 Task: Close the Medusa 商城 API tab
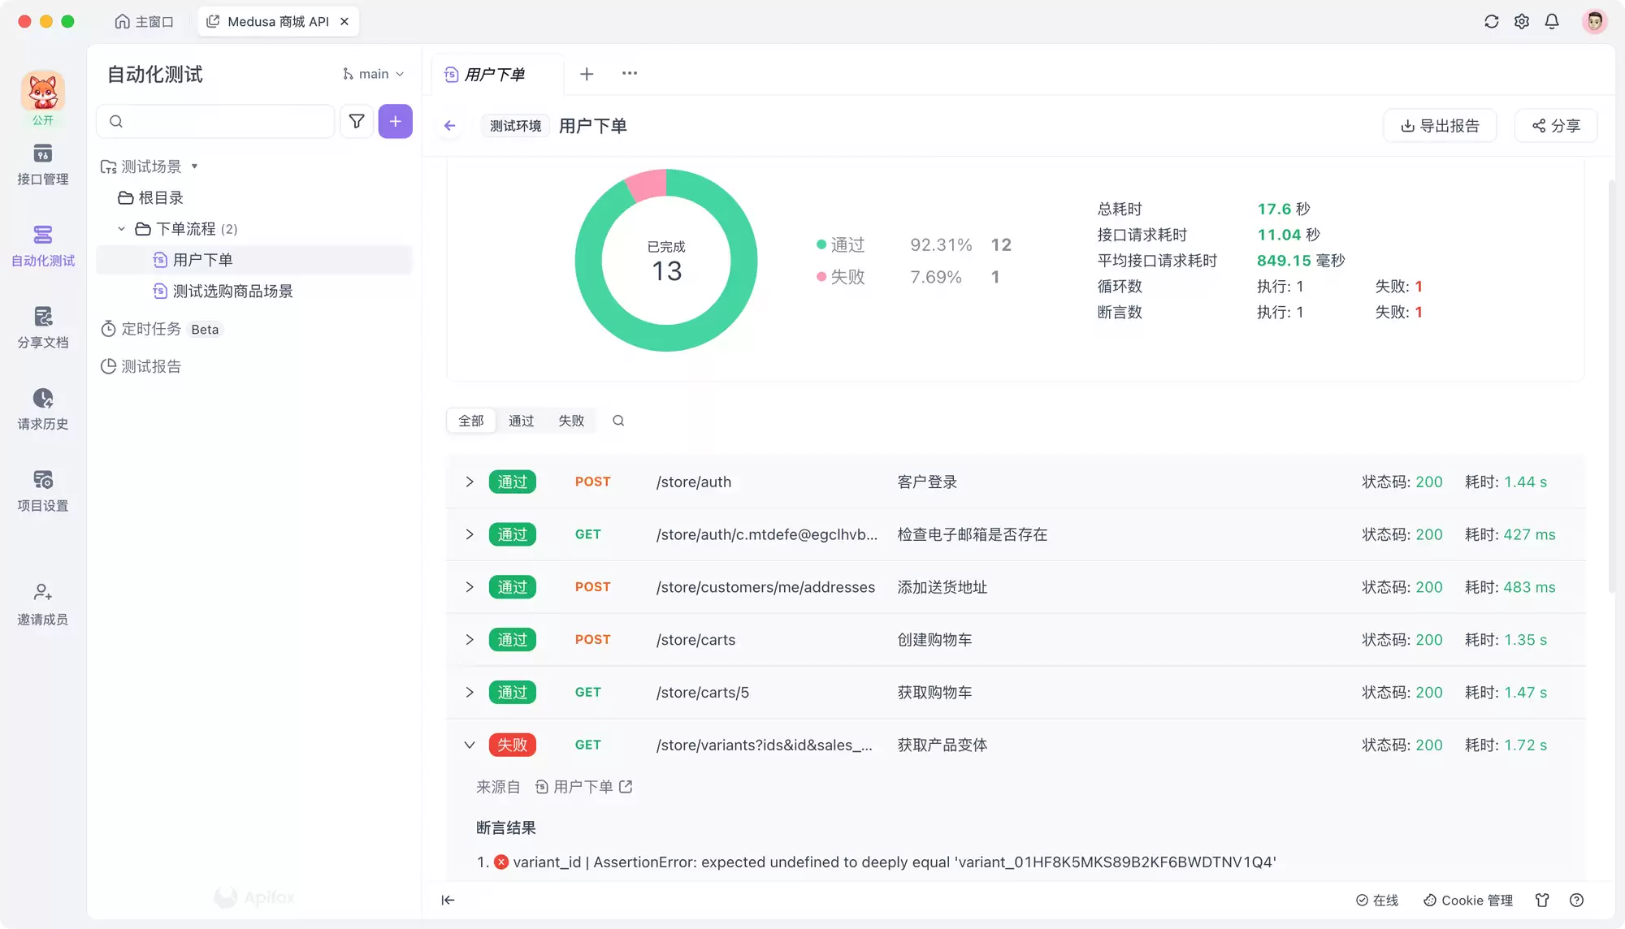tap(344, 22)
